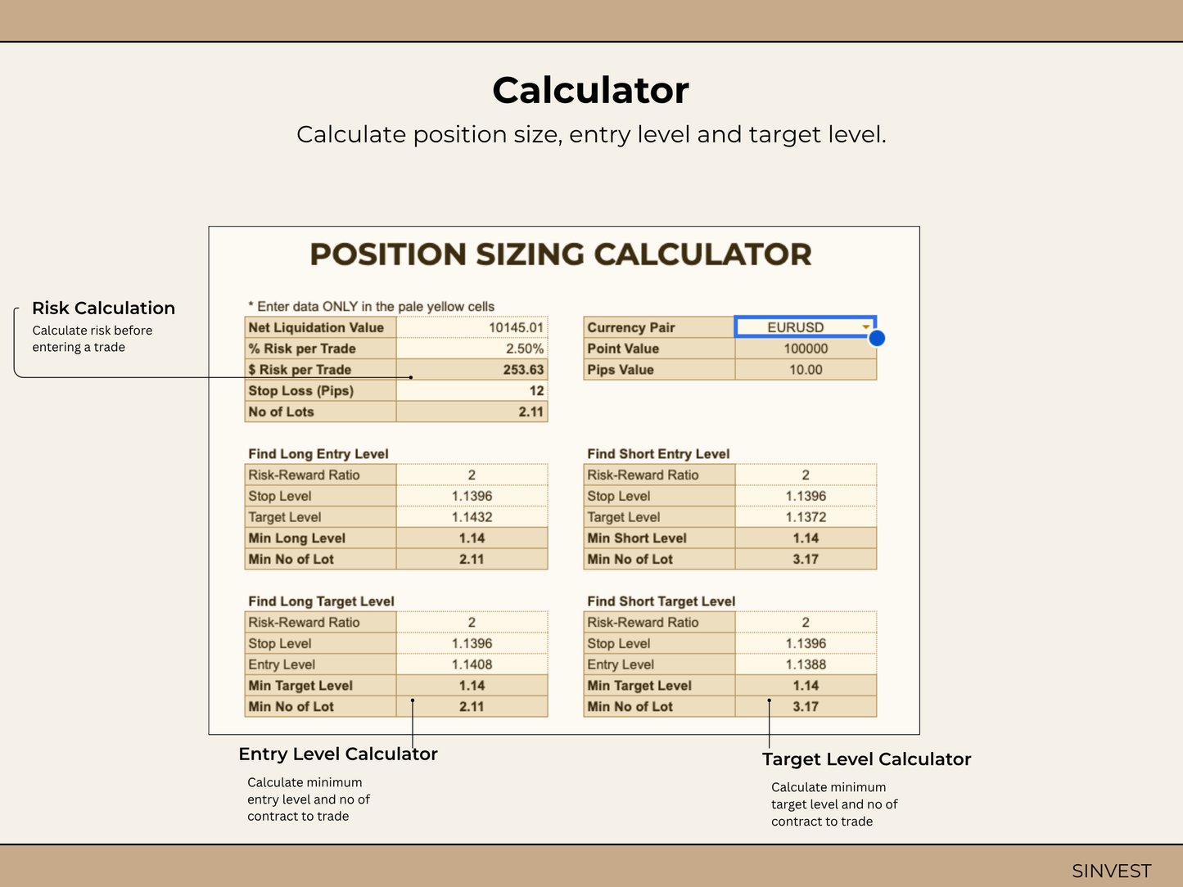The width and height of the screenshot is (1183, 887).
Task: Select the % Risk per Trade value 2.50%
Action: (x=472, y=349)
